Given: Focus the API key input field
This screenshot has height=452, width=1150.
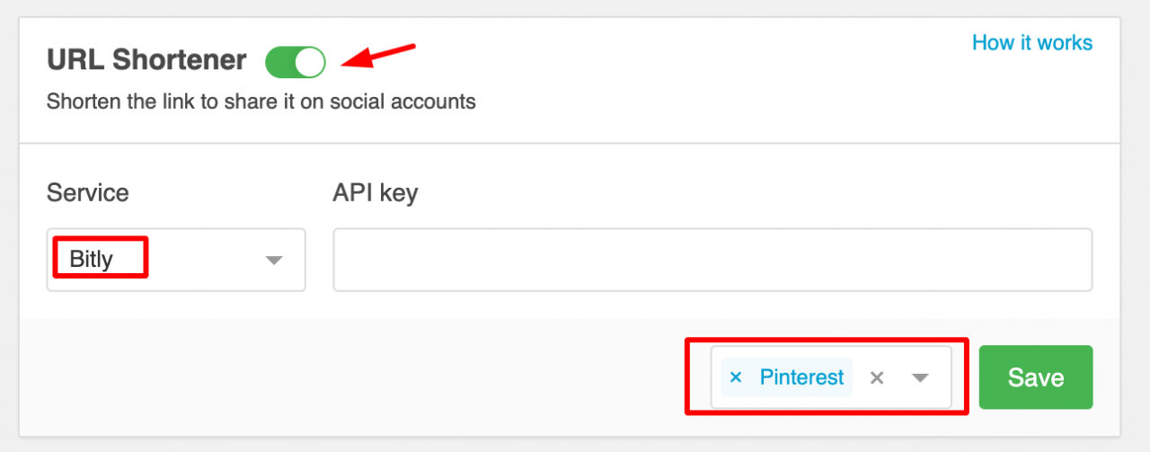Looking at the screenshot, I should (712, 260).
